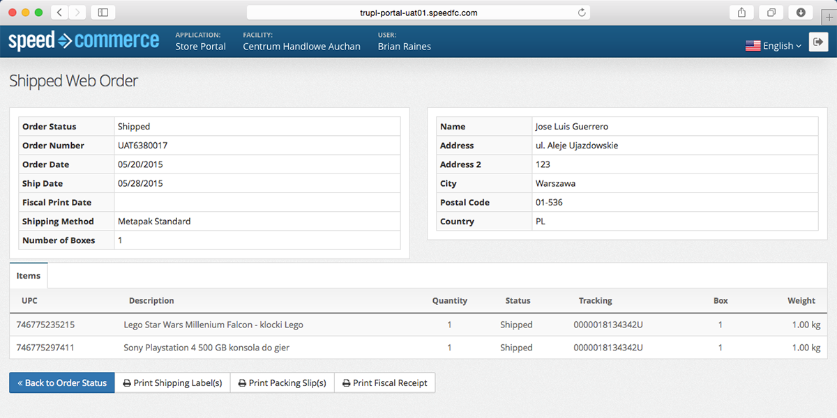The height and width of the screenshot is (418, 837).
Task: Click the Safari address bar
Action: 418,13
